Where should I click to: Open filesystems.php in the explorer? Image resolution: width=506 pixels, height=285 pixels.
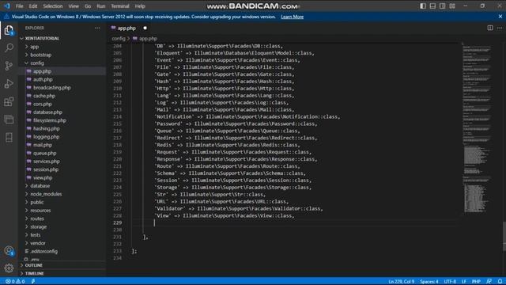tap(49, 120)
